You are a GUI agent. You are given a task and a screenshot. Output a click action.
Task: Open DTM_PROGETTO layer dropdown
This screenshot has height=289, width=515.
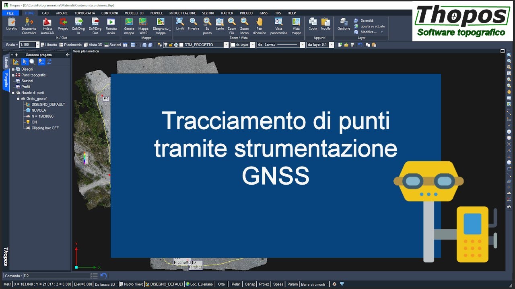click(x=227, y=45)
